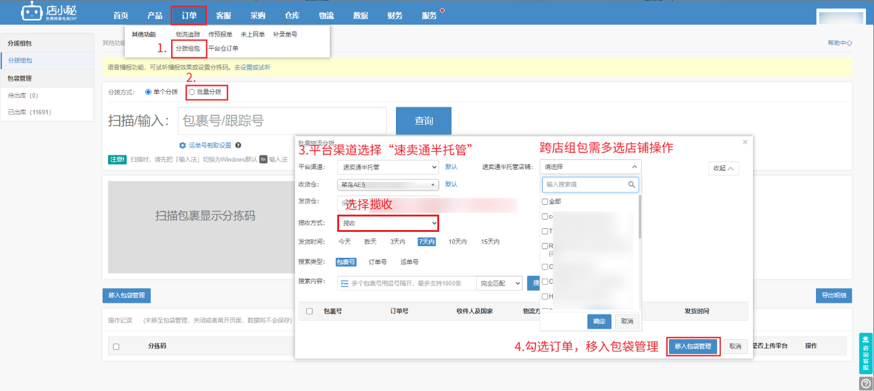Click the 店小秘 robot logo
874x391 pixels.
point(31,12)
